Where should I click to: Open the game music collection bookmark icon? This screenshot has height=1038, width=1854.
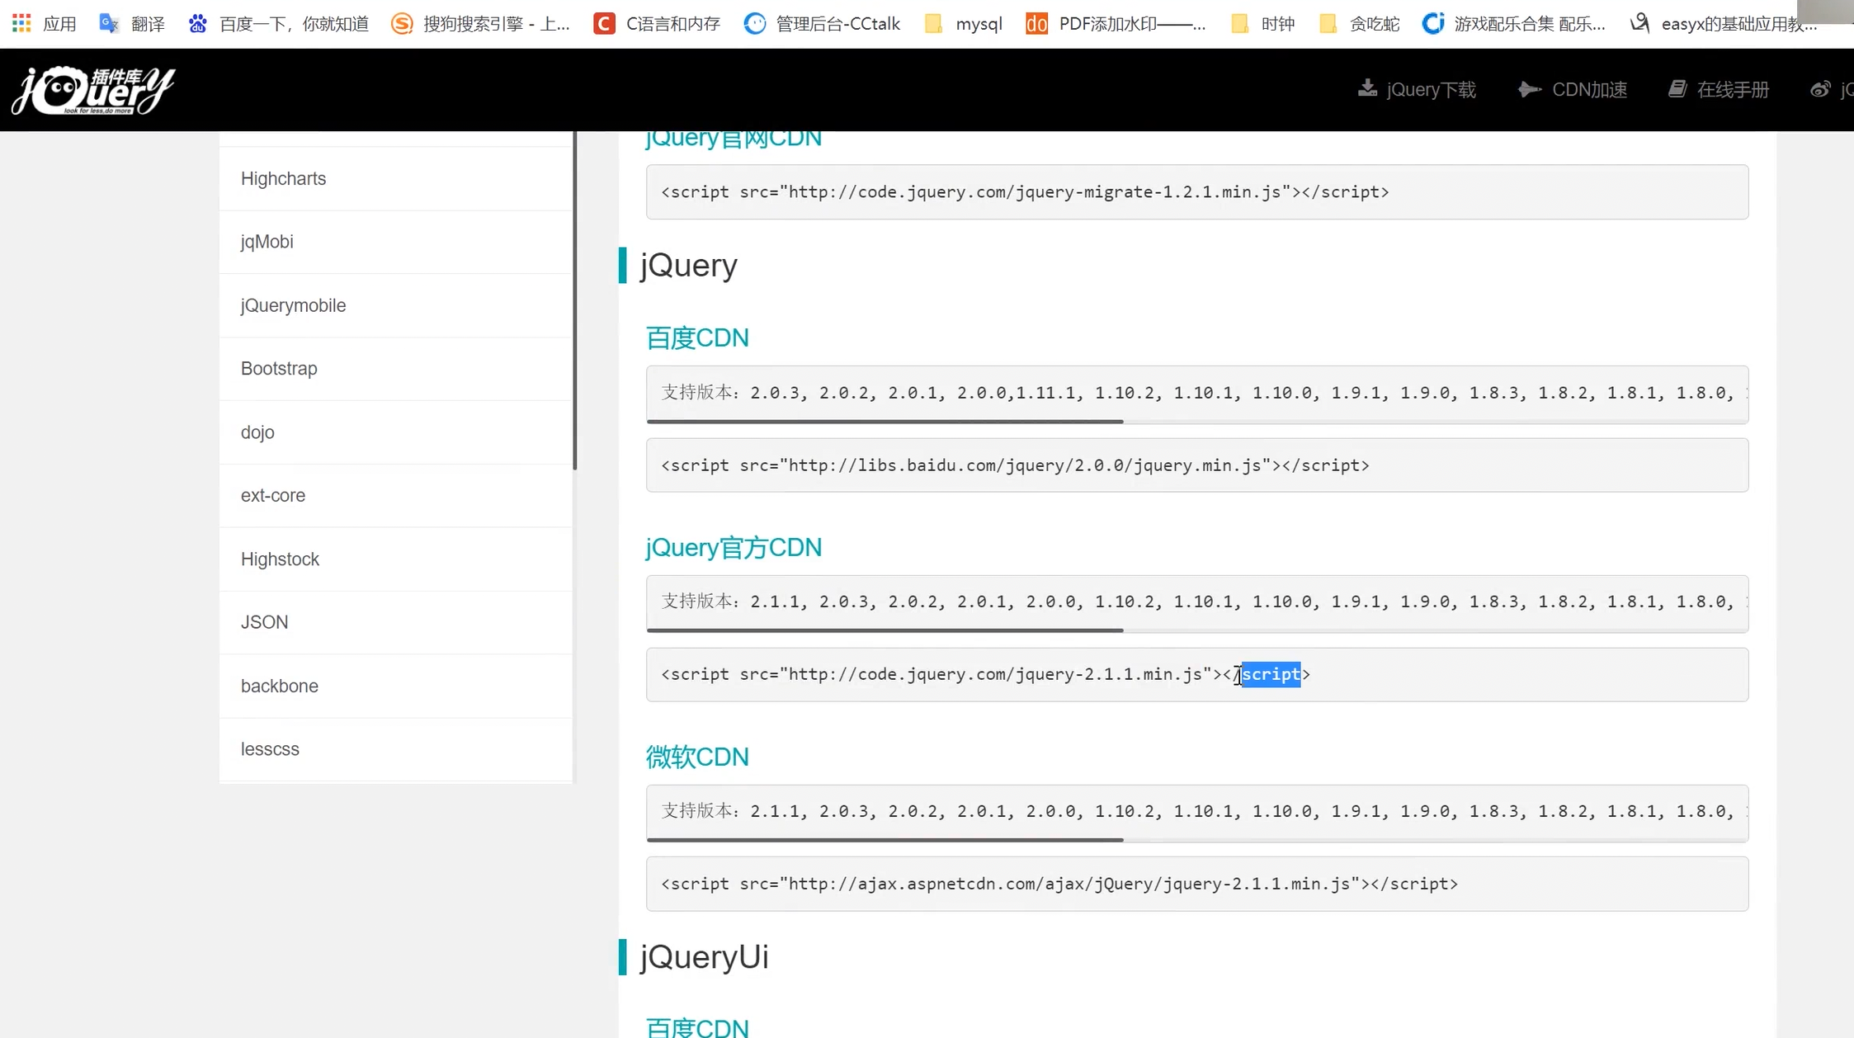(x=1433, y=23)
